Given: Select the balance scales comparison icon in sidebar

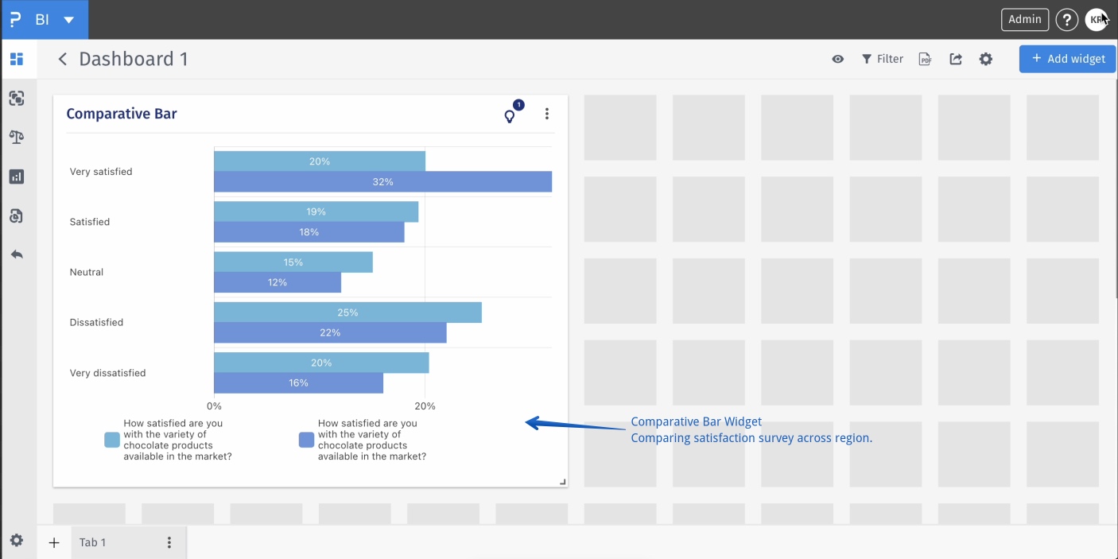Looking at the screenshot, I should (x=17, y=137).
